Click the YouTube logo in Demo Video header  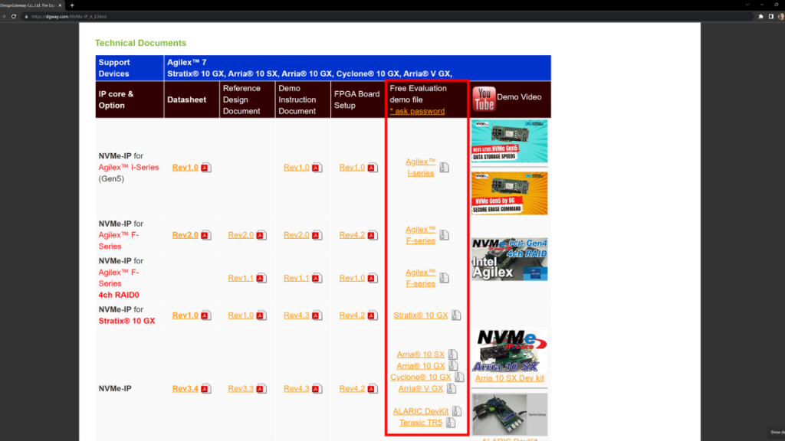[484, 99]
